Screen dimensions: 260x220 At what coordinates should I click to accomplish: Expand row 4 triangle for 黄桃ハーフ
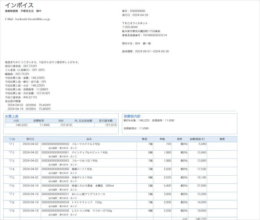point(10,169)
